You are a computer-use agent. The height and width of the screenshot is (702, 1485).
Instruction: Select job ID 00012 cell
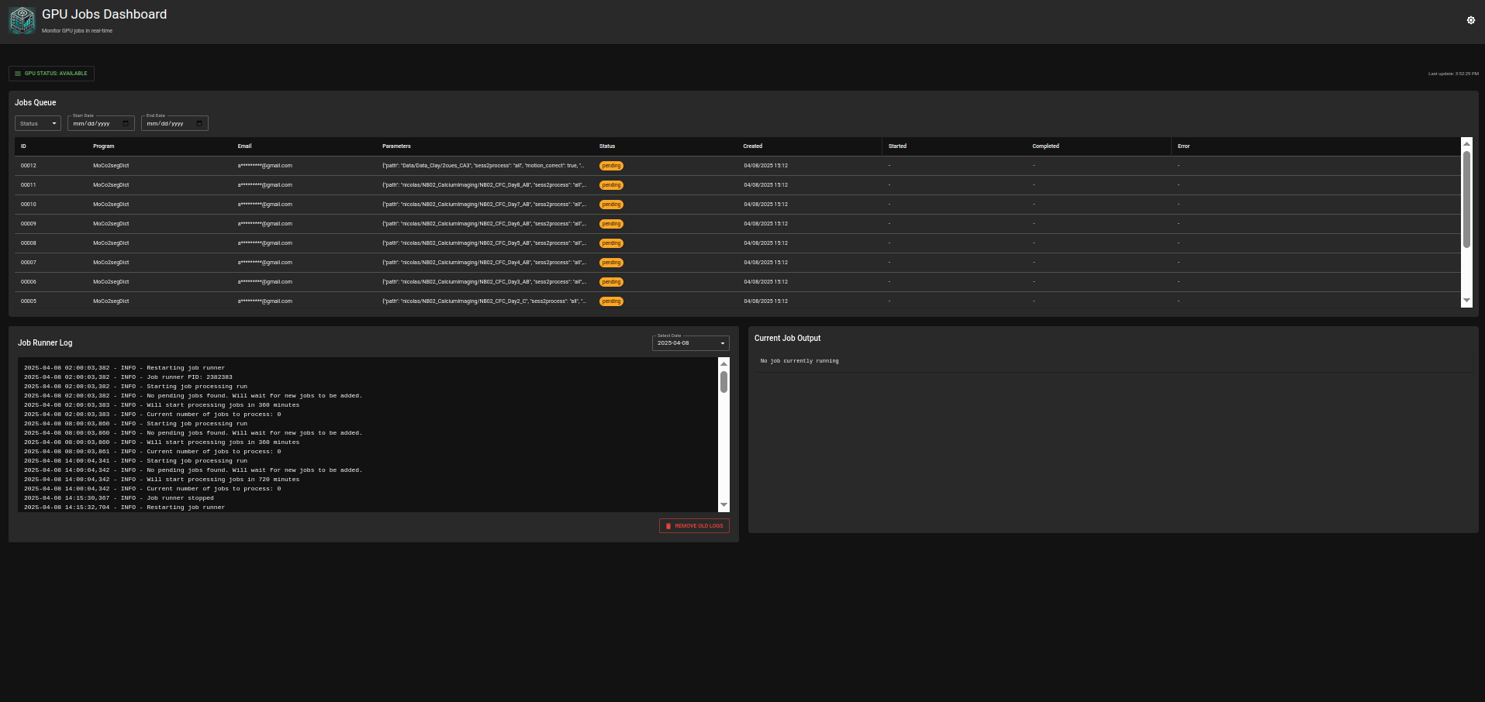pyautogui.click(x=29, y=166)
